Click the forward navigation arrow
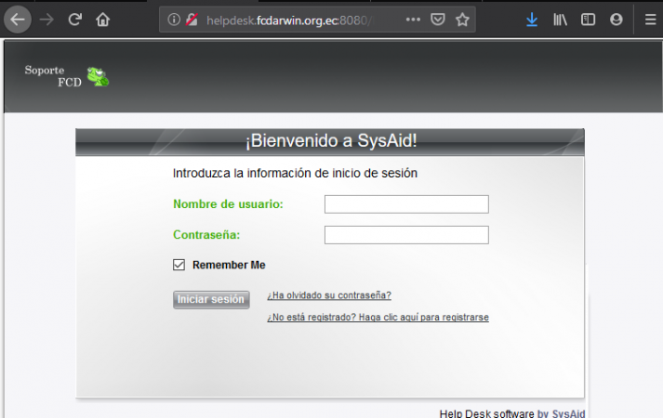 46,20
